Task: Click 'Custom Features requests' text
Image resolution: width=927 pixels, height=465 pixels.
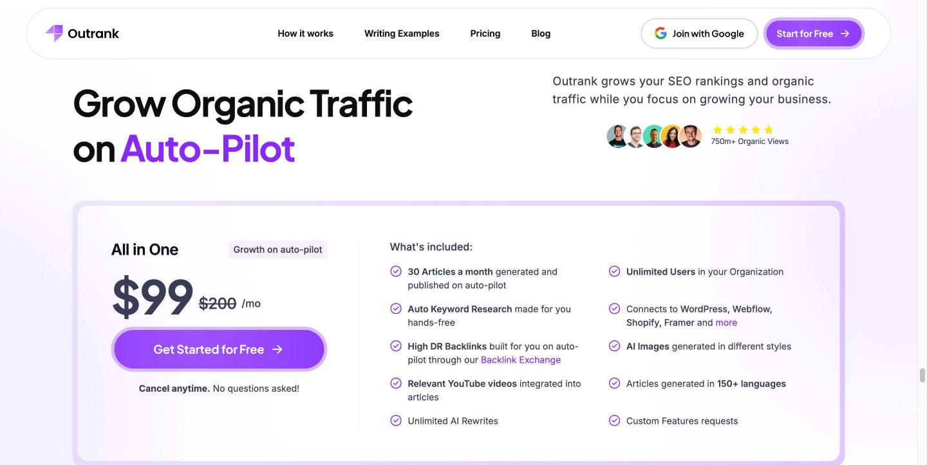Action: click(x=682, y=421)
